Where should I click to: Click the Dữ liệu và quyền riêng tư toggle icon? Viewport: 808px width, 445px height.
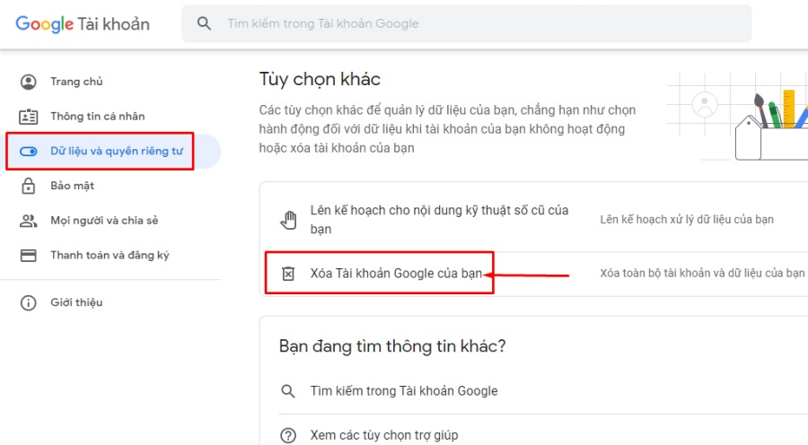29,152
